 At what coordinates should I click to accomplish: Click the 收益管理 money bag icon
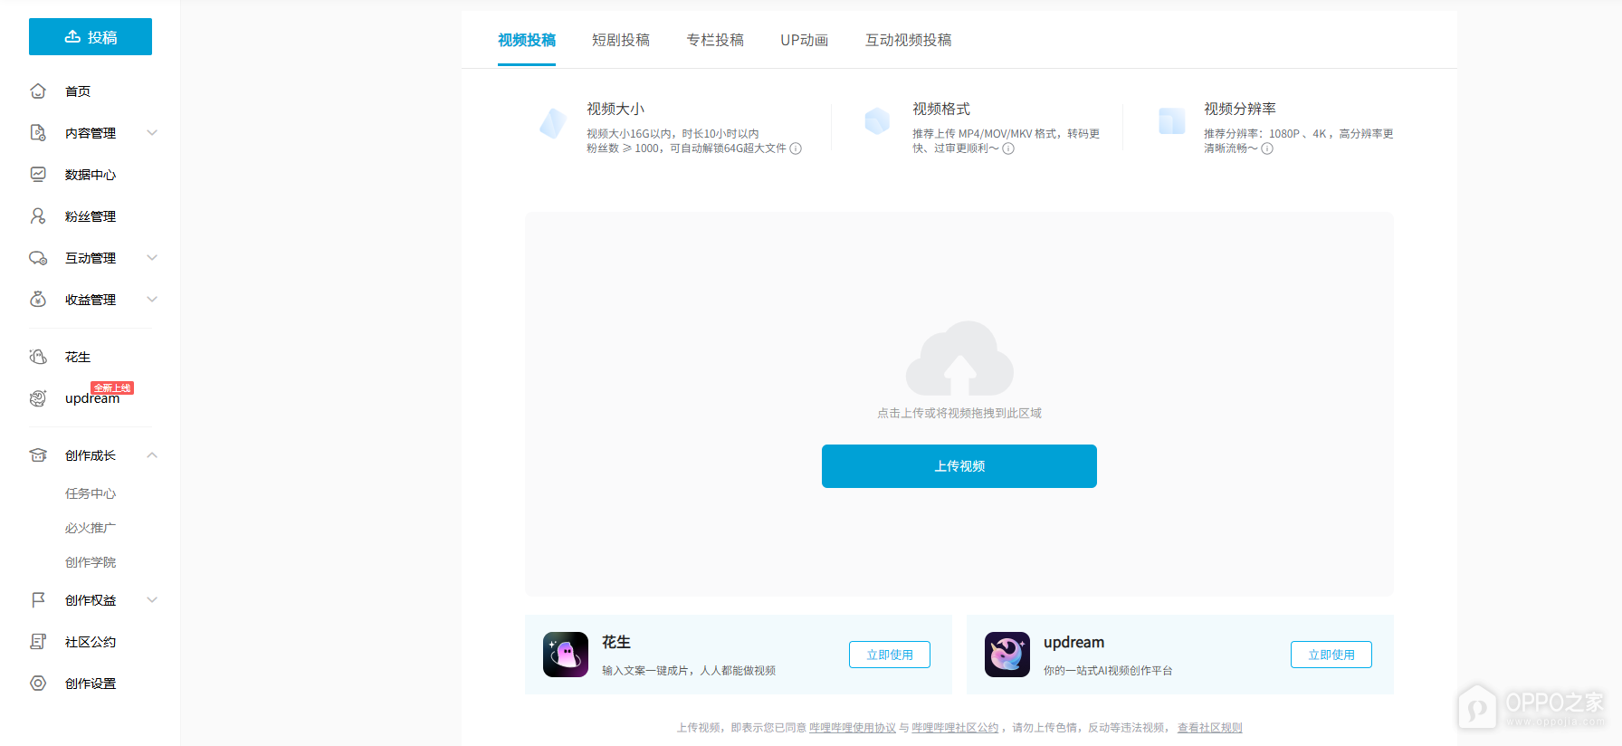click(38, 299)
